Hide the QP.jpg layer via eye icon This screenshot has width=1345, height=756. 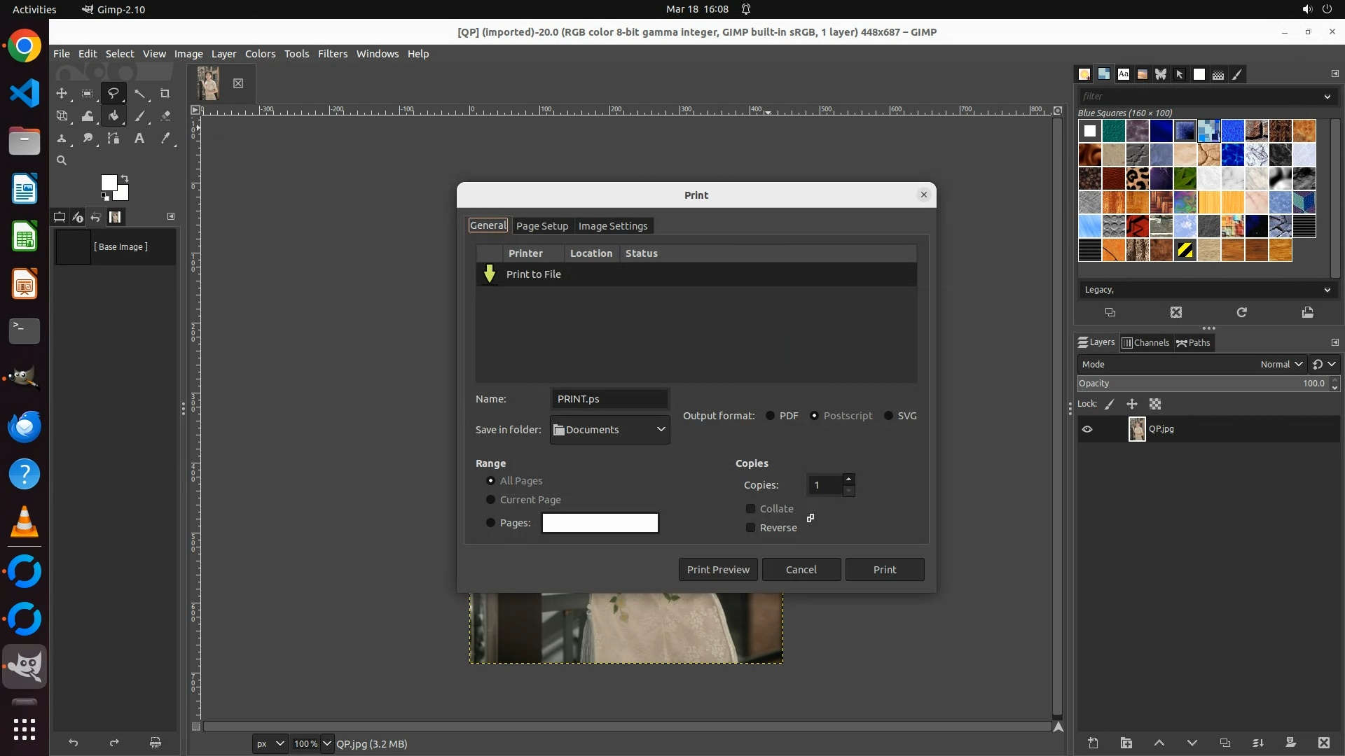pos(1087,429)
